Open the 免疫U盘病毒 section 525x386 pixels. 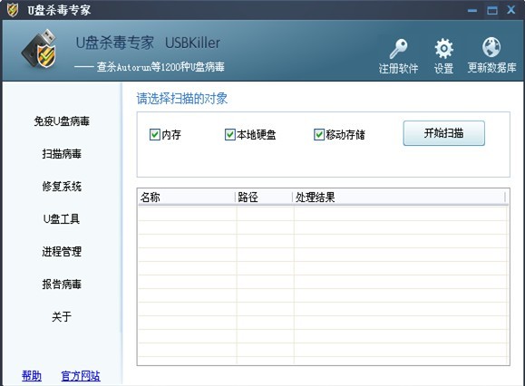coord(62,121)
